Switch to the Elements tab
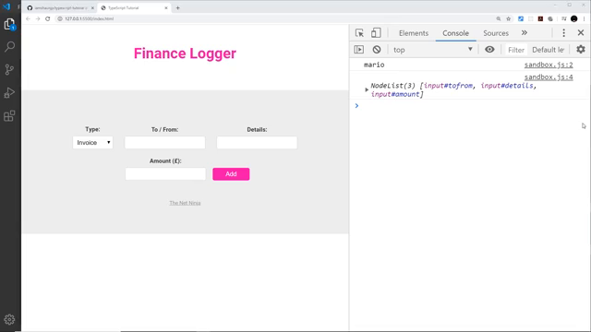Image resolution: width=591 pixels, height=332 pixels. coord(414,33)
